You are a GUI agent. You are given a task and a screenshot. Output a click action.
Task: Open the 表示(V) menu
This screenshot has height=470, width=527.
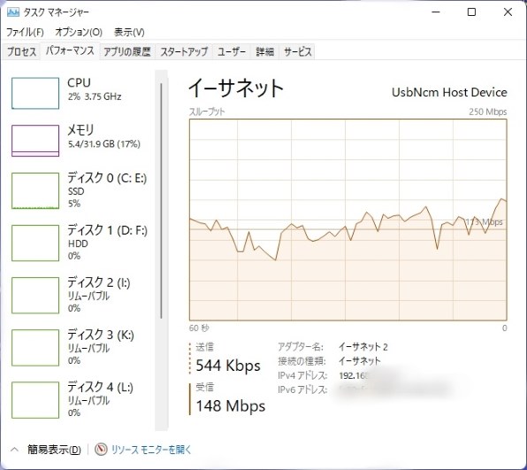[129, 32]
